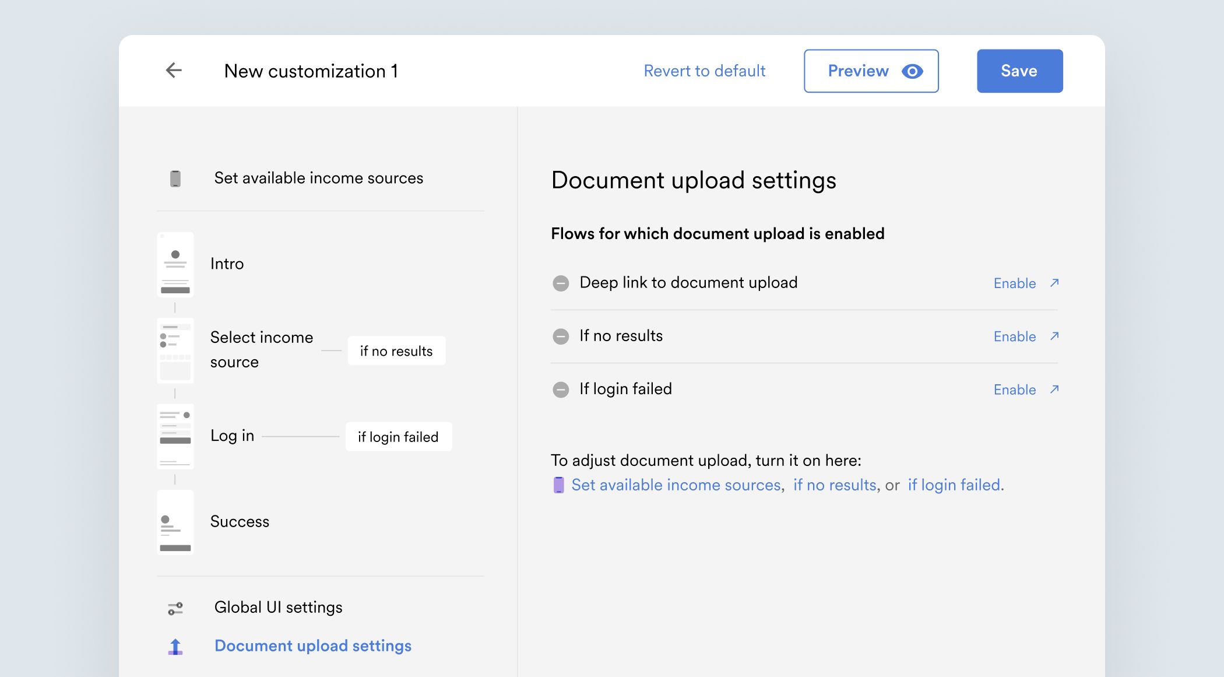1224x677 pixels.
Task: Toggle the If login failed status circle
Action: (561, 390)
